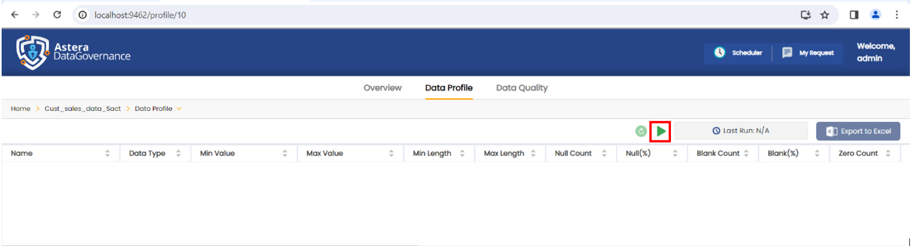Sort by the Null Count column

pos(604,153)
